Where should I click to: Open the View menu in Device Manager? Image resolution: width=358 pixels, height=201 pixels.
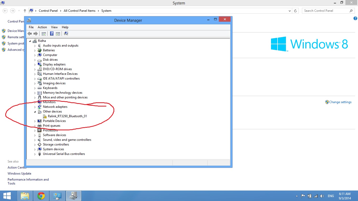(x=54, y=27)
